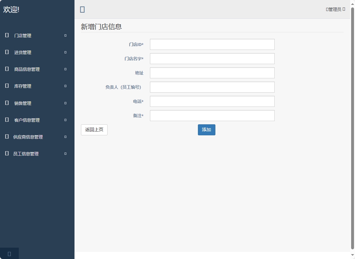Screen dimensions: 355x259
Task: Expand the 员工信息管理 arrow
Action: (65, 153)
